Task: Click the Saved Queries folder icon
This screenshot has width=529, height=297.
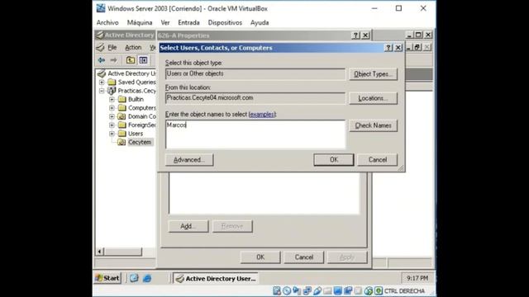Action: click(x=112, y=82)
